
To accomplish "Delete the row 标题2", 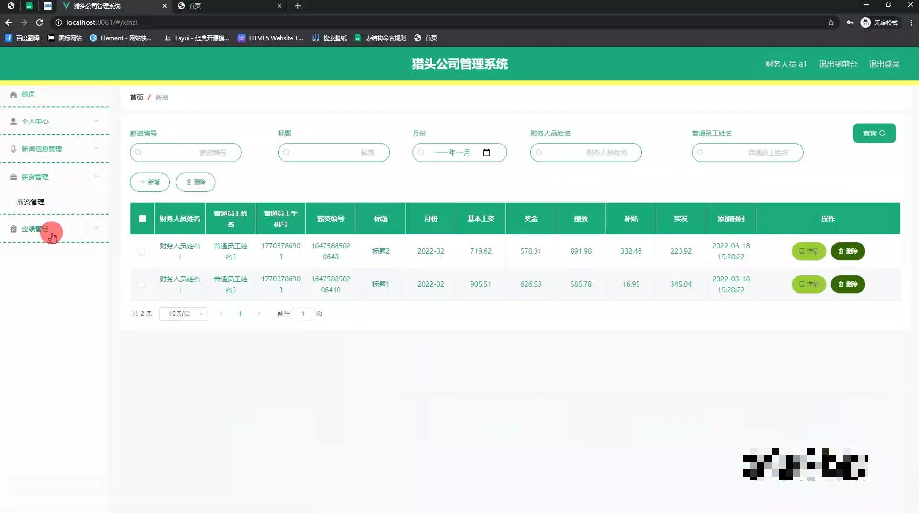I will [x=848, y=251].
